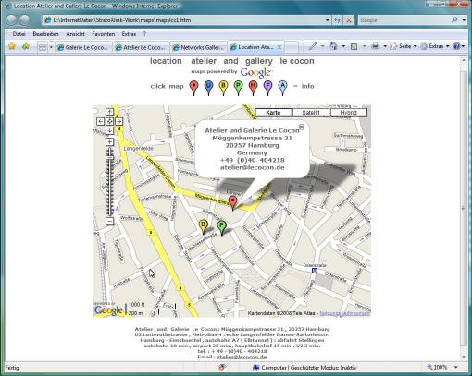Screen dimensions: 472x376
Task: Open the Quick Tabs grid view
Action: [43, 47]
